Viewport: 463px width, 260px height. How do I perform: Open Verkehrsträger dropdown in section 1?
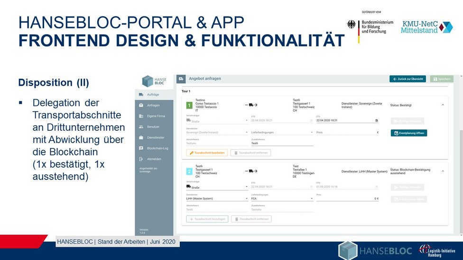[217, 121]
